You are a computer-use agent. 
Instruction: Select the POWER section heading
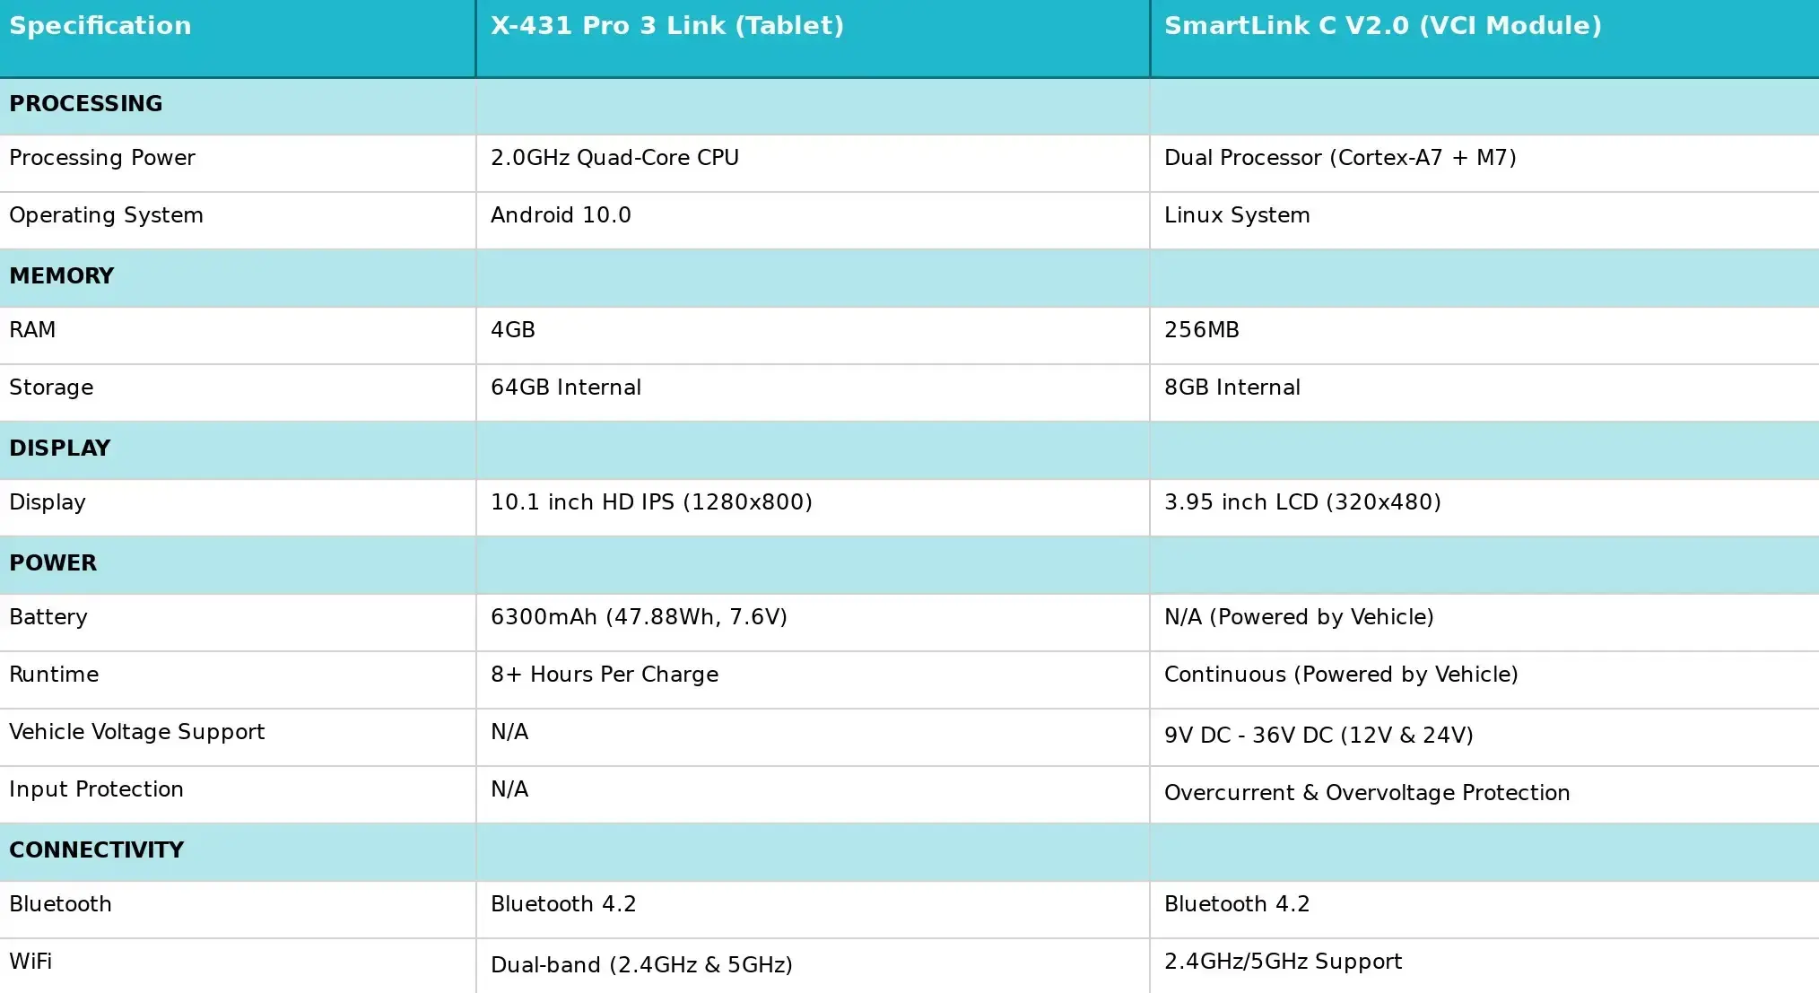(53, 563)
